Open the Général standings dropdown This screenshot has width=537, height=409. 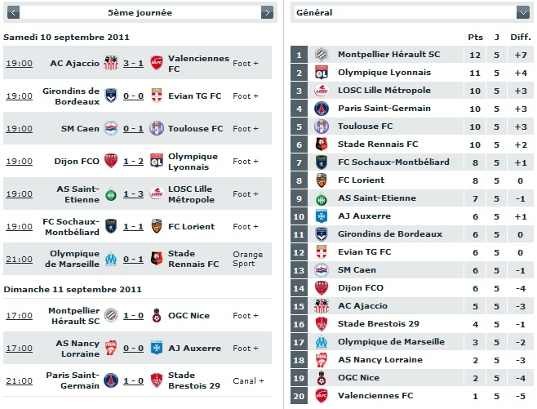523,13
